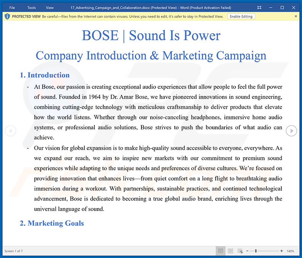This screenshot has width=302, height=258.
Task: Click the Screen 1 of 7 indicator
Action: point(14,251)
